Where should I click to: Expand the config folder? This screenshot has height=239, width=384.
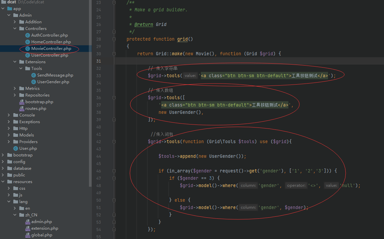(3, 162)
